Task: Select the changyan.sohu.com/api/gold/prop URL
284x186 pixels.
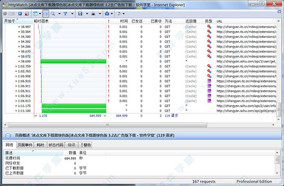Action: tap(246, 111)
